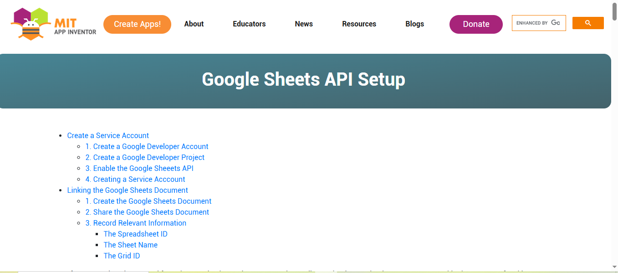Click Share the Google Sheets Document link

147,212
